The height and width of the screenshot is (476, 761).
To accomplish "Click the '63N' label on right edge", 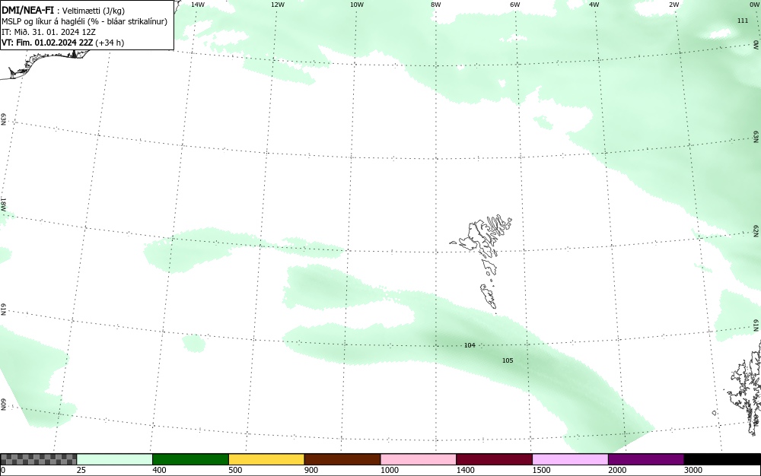I will (x=756, y=136).
